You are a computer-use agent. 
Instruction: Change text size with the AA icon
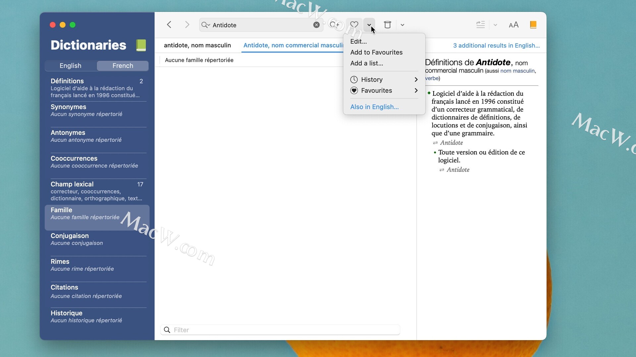(x=514, y=25)
